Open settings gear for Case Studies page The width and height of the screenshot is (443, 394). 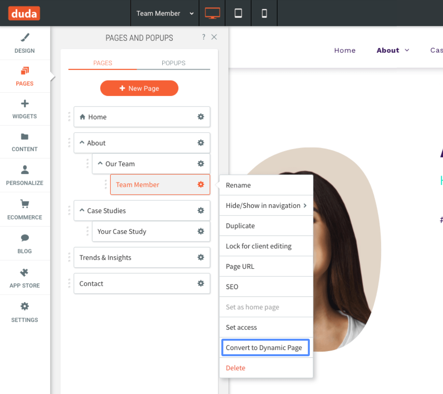point(201,210)
